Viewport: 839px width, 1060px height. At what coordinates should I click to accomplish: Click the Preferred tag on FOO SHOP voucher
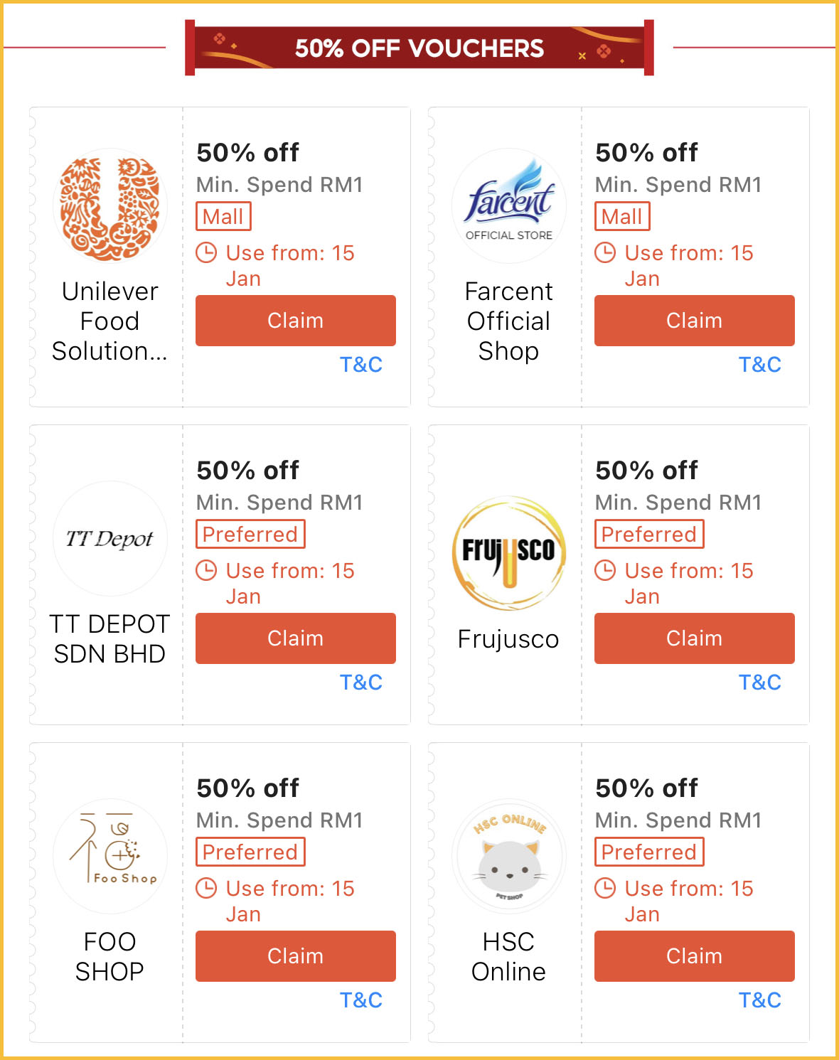tap(250, 852)
